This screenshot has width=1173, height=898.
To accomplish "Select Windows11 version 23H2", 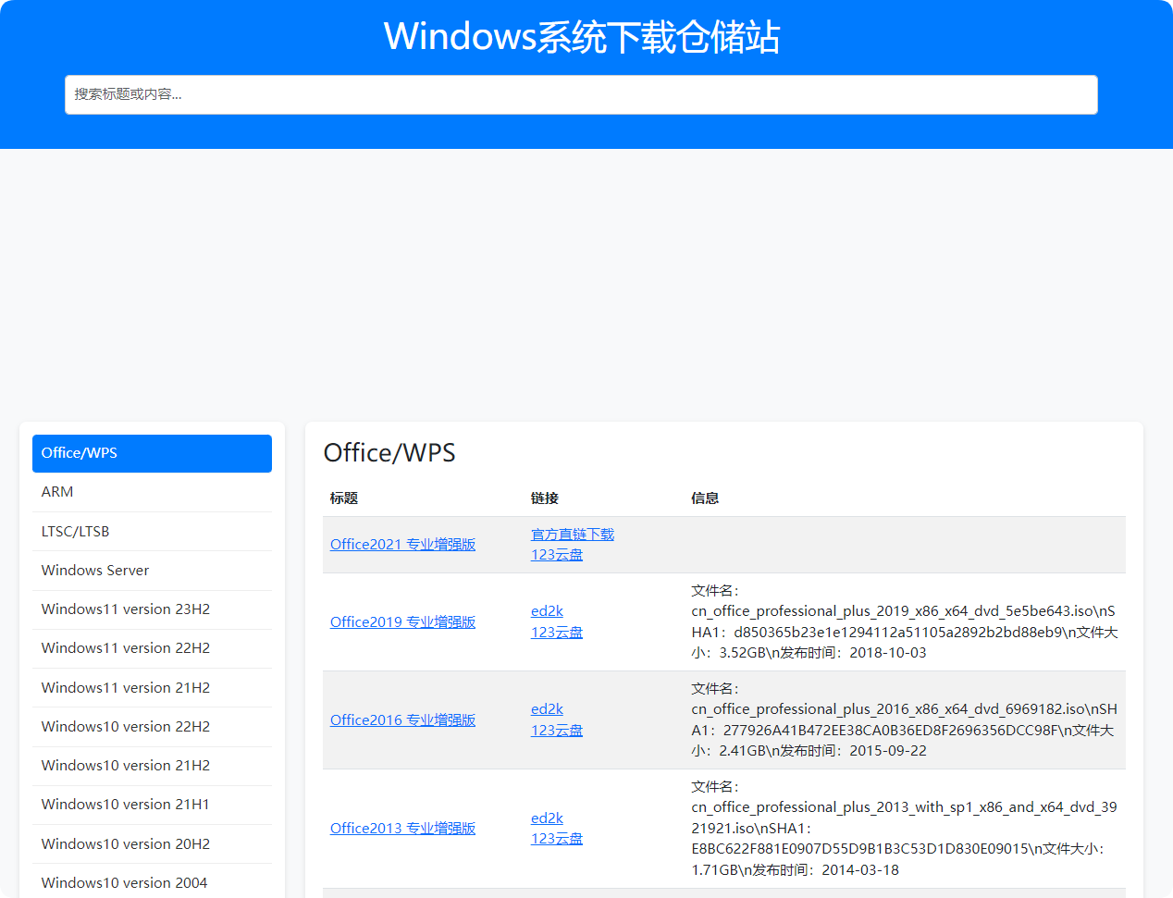I will pos(152,609).
